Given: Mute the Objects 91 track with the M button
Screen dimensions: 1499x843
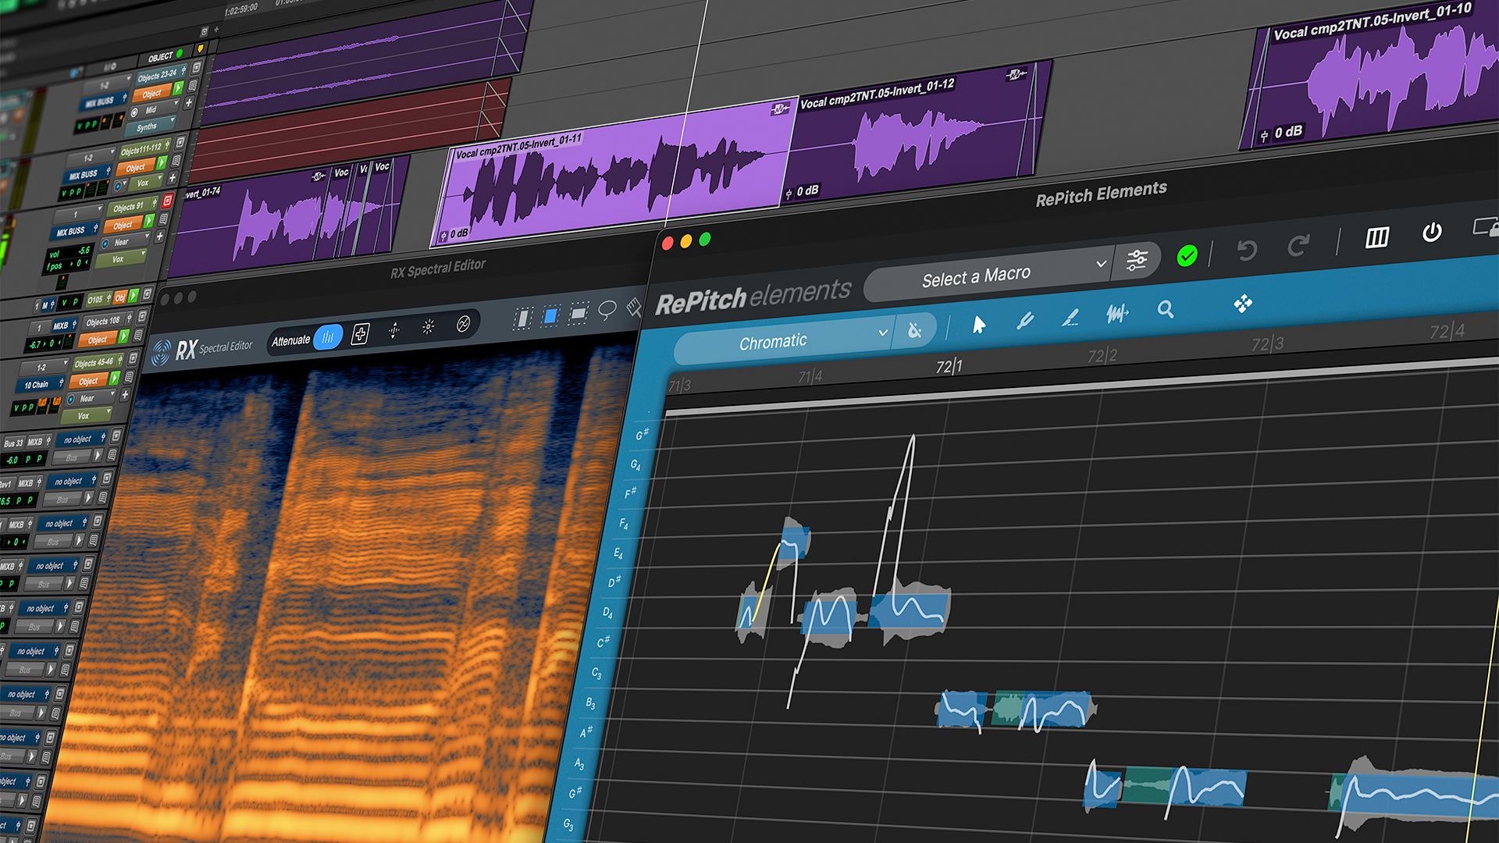Looking at the screenshot, I should tap(44, 304).
